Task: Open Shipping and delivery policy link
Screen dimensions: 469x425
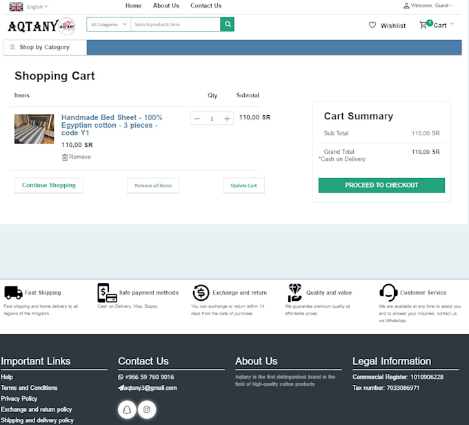Action: pyautogui.click(x=37, y=420)
